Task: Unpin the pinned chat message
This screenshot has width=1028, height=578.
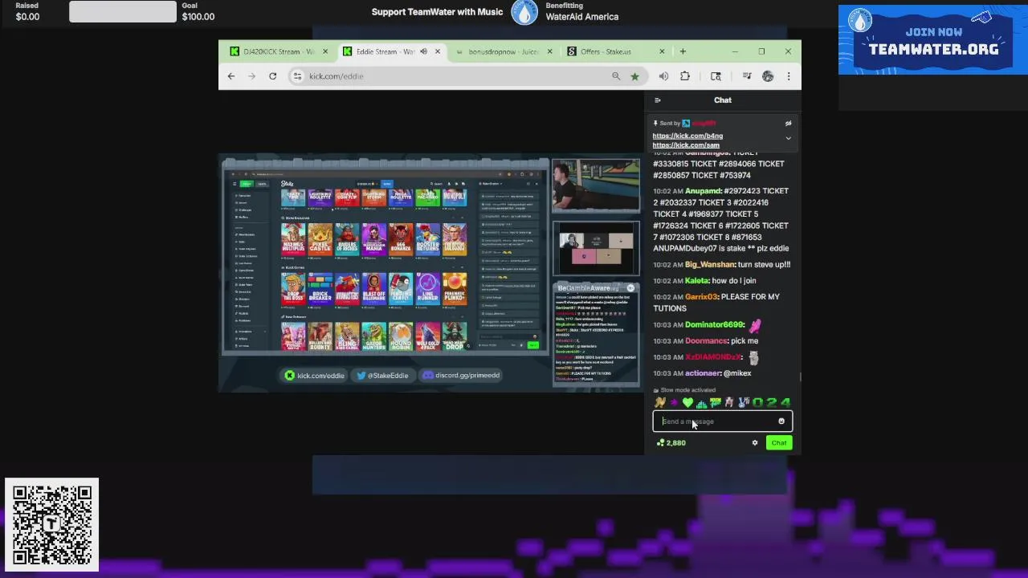Action: [788, 124]
